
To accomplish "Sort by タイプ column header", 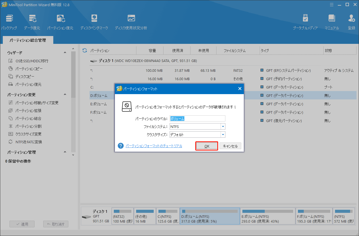I will tap(291, 51).
